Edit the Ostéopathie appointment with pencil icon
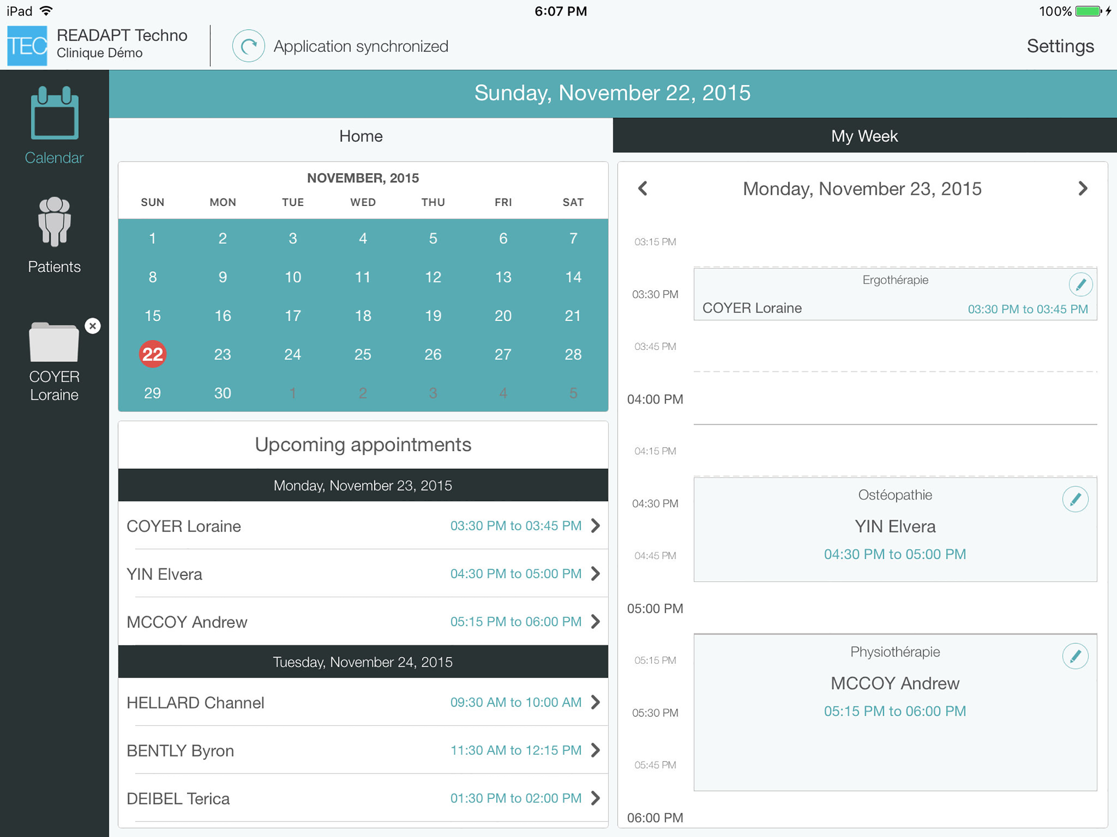The width and height of the screenshot is (1117, 837). pyautogui.click(x=1075, y=499)
